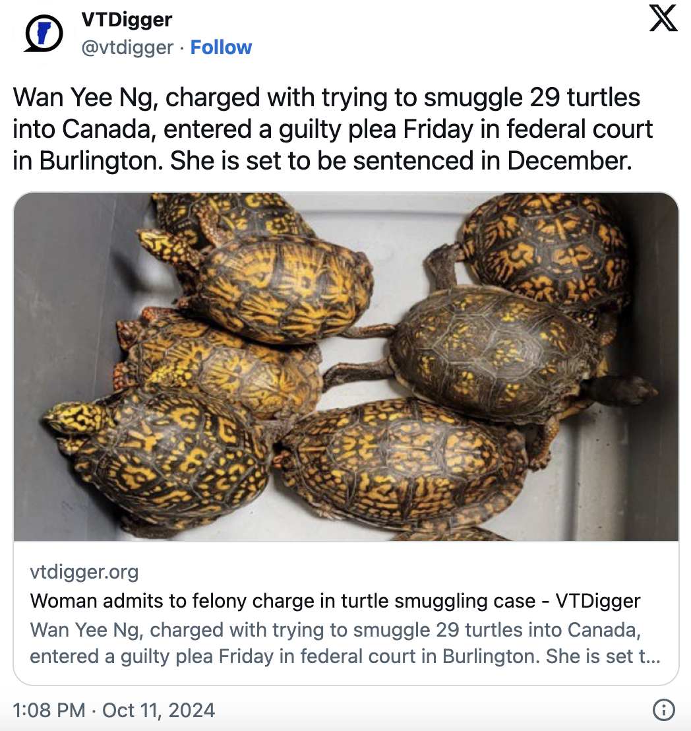This screenshot has width=691, height=731.
Task: Open the tweet info circle icon
Action: [x=663, y=710]
